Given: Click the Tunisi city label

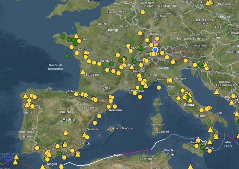Looking at the screenshot, I should (171, 154).
